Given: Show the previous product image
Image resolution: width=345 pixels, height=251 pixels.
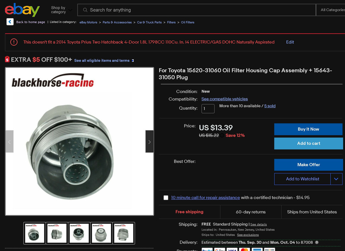Looking at the screenshot, I should tap(9, 142).
